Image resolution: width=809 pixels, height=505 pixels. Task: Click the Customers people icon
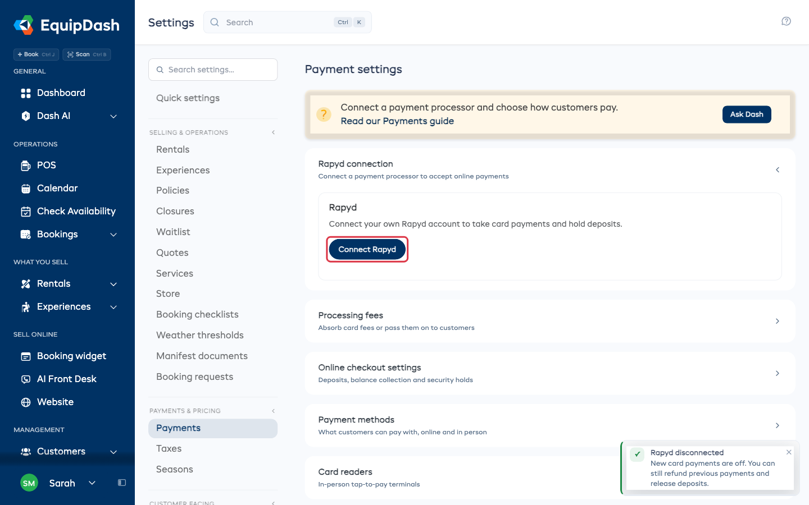tap(26, 452)
